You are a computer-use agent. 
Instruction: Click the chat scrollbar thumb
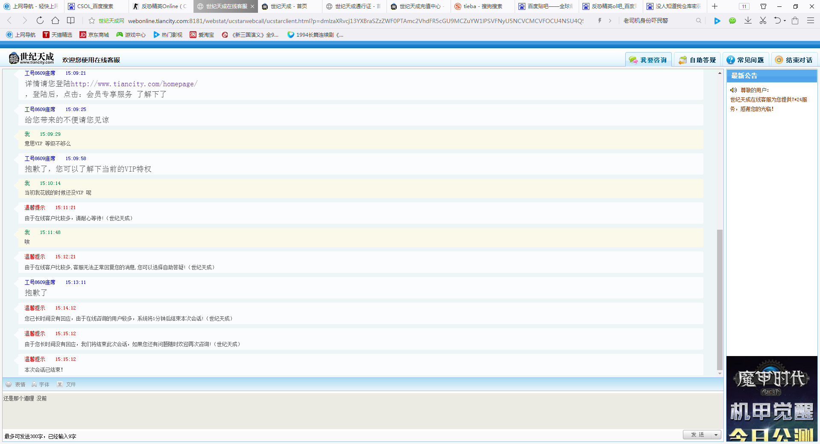click(x=720, y=300)
